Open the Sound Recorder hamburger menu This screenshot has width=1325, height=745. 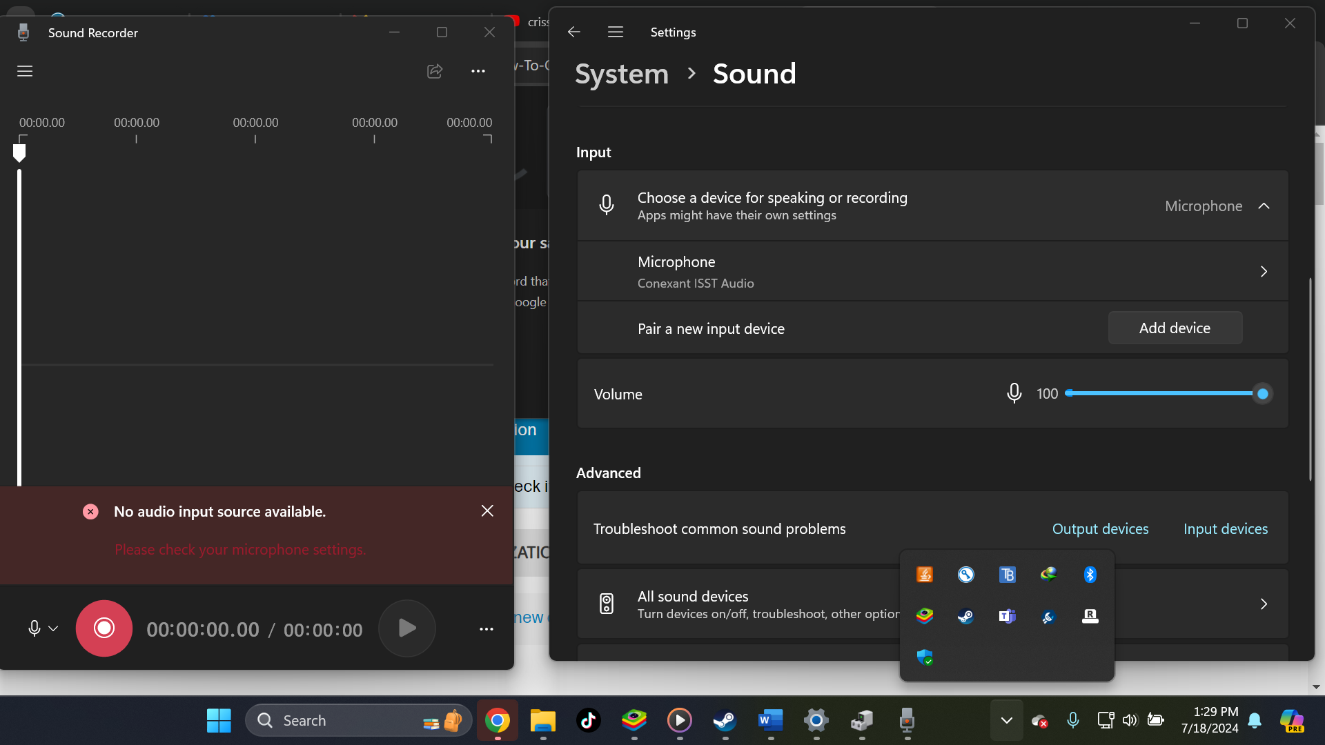[24, 71]
